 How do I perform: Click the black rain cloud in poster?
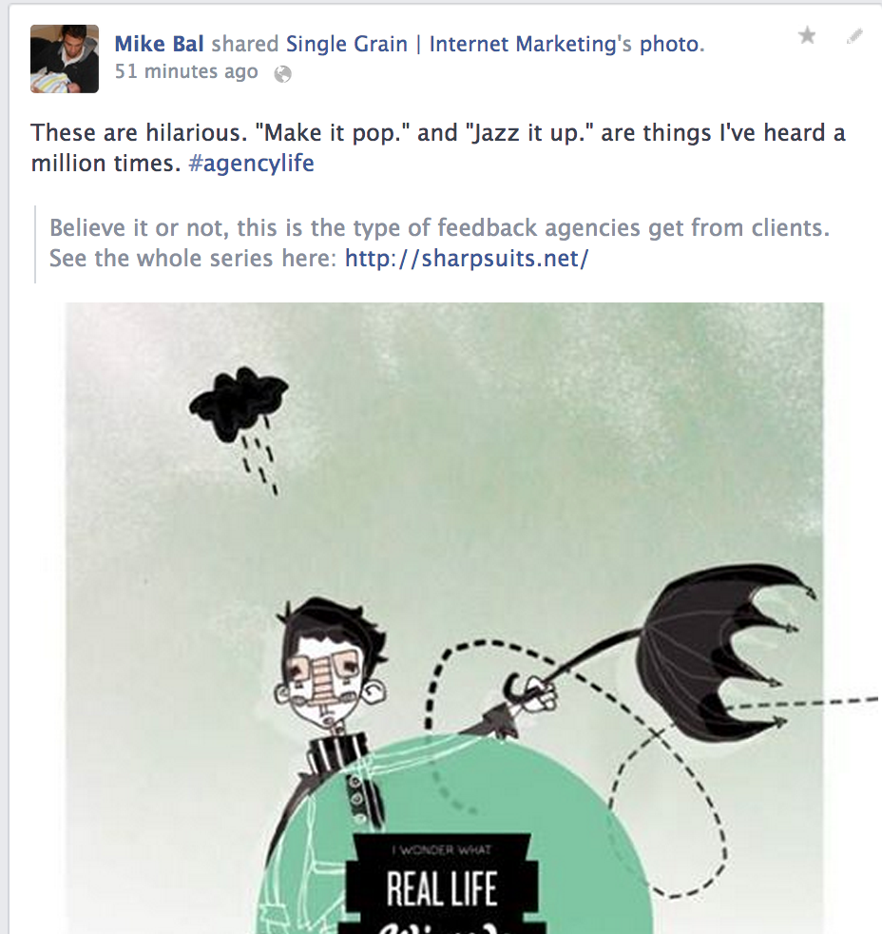click(x=239, y=405)
